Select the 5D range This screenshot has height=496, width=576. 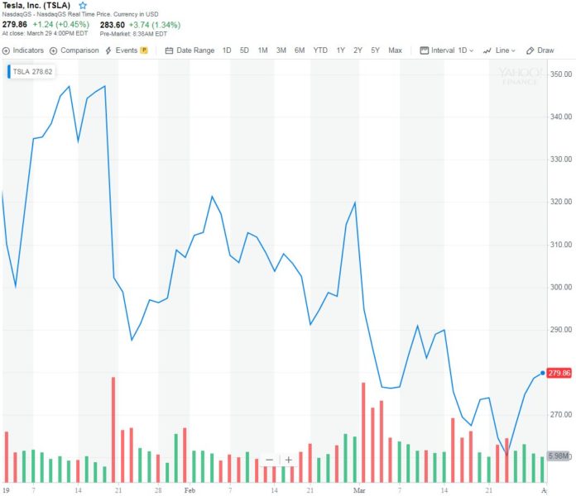(x=244, y=50)
